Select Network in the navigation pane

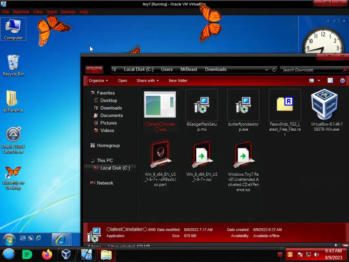[x=105, y=183]
